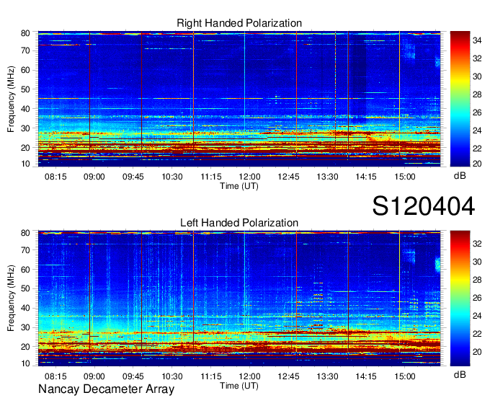490x398 pixels.
Task: Select the S120404 identifier label
Action: [x=424, y=206]
